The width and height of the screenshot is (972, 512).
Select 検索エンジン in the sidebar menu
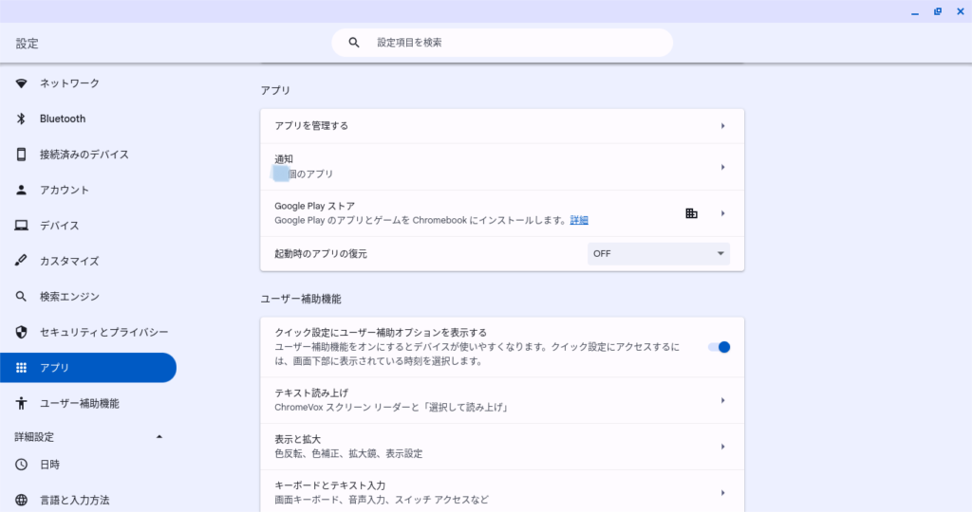tap(69, 297)
